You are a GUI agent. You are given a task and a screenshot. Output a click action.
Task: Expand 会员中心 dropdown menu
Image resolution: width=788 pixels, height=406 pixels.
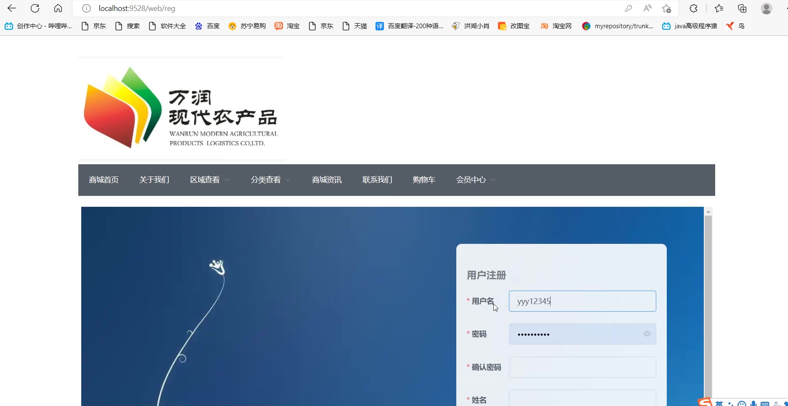click(x=476, y=180)
